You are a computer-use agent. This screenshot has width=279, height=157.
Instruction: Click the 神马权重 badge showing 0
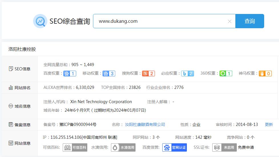[x=265, y=74]
